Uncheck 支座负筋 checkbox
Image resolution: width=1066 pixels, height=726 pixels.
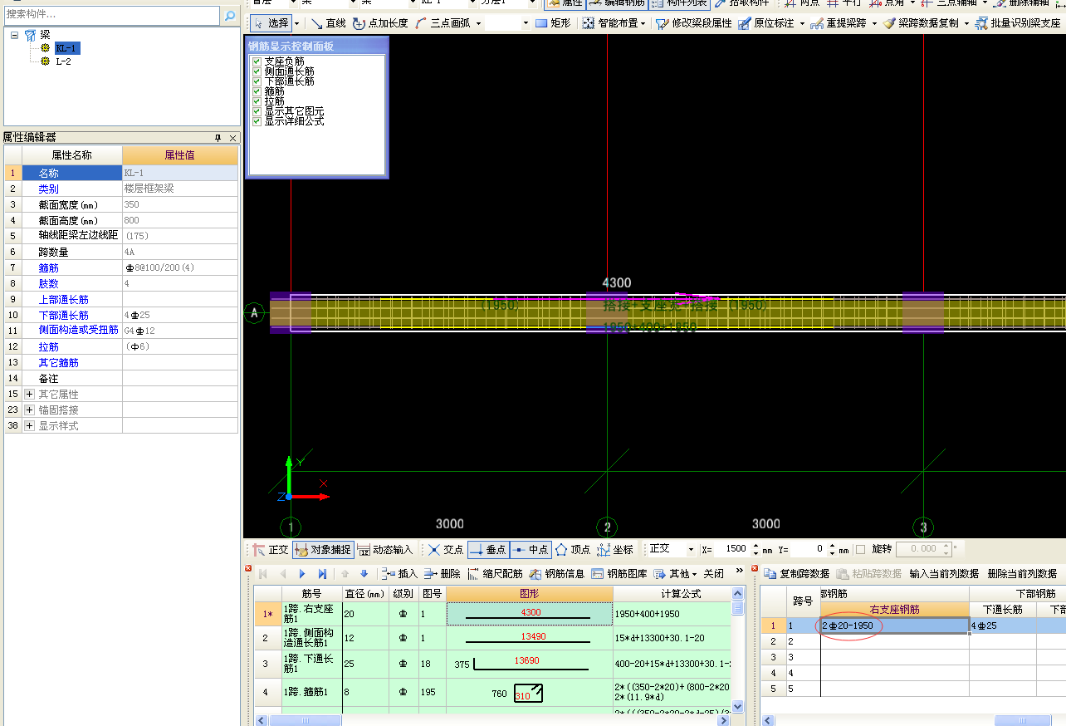click(x=257, y=61)
